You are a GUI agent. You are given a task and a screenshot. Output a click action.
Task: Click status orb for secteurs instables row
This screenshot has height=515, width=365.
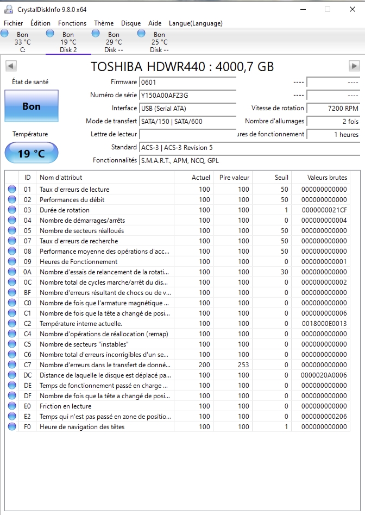click(12, 344)
